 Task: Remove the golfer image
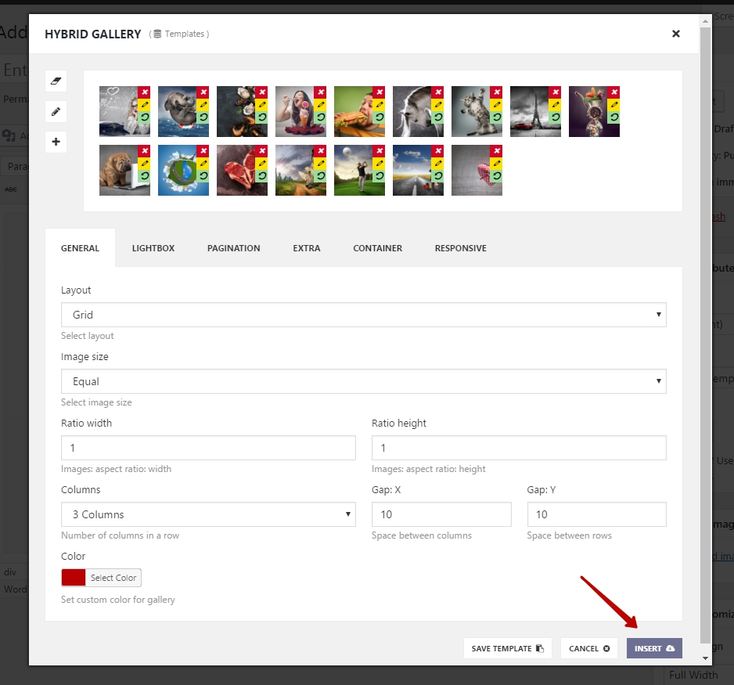click(380, 151)
